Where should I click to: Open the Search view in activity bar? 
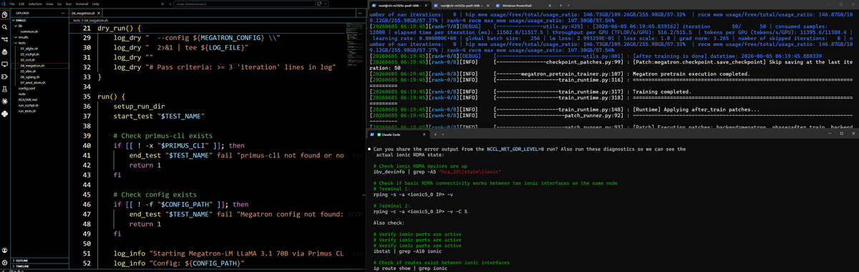click(4, 26)
